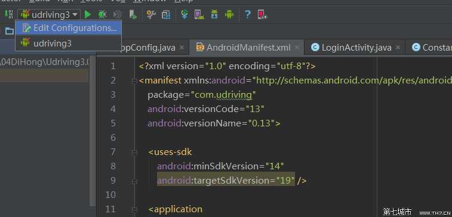Screen dimensions: 452x217
Task: Open Settings via wrench icon
Action: 151,14
